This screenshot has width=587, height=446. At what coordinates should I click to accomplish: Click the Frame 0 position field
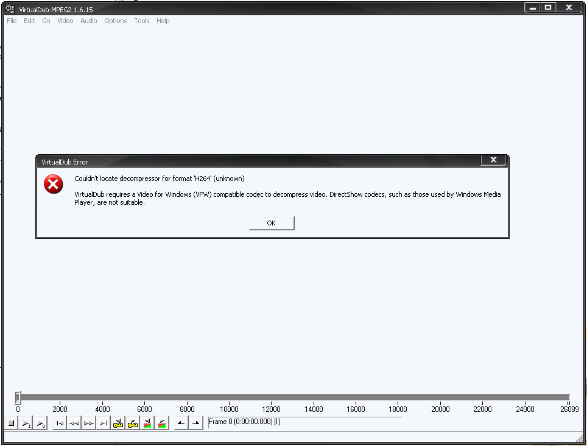[x=305, y=422]
